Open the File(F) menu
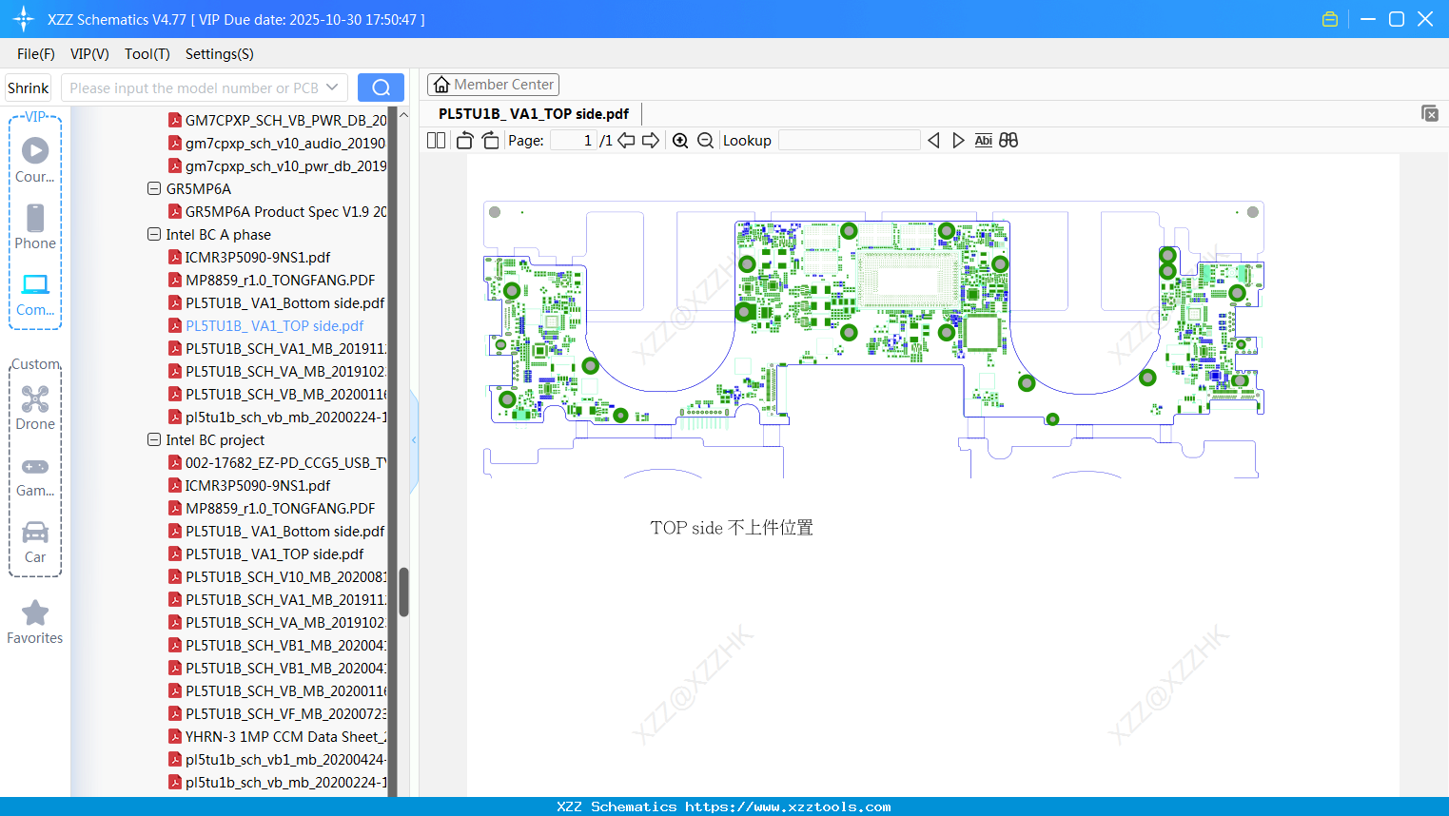This screenshot has height=816, width=1449. click(x=36, y=54)
